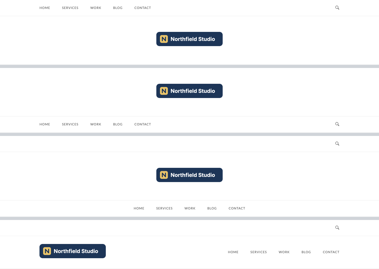Image resolution: width=379 pixels, height=269 pixels.
Task: Visit BLOG in the left-aligned menu below a logo
Action: pyautogui.click(x=118, y=124)
